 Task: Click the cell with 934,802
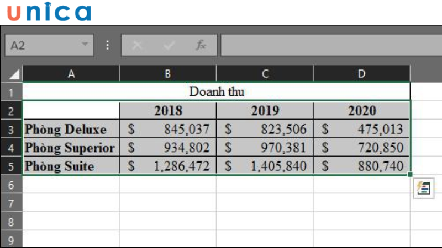click(168, 148)
